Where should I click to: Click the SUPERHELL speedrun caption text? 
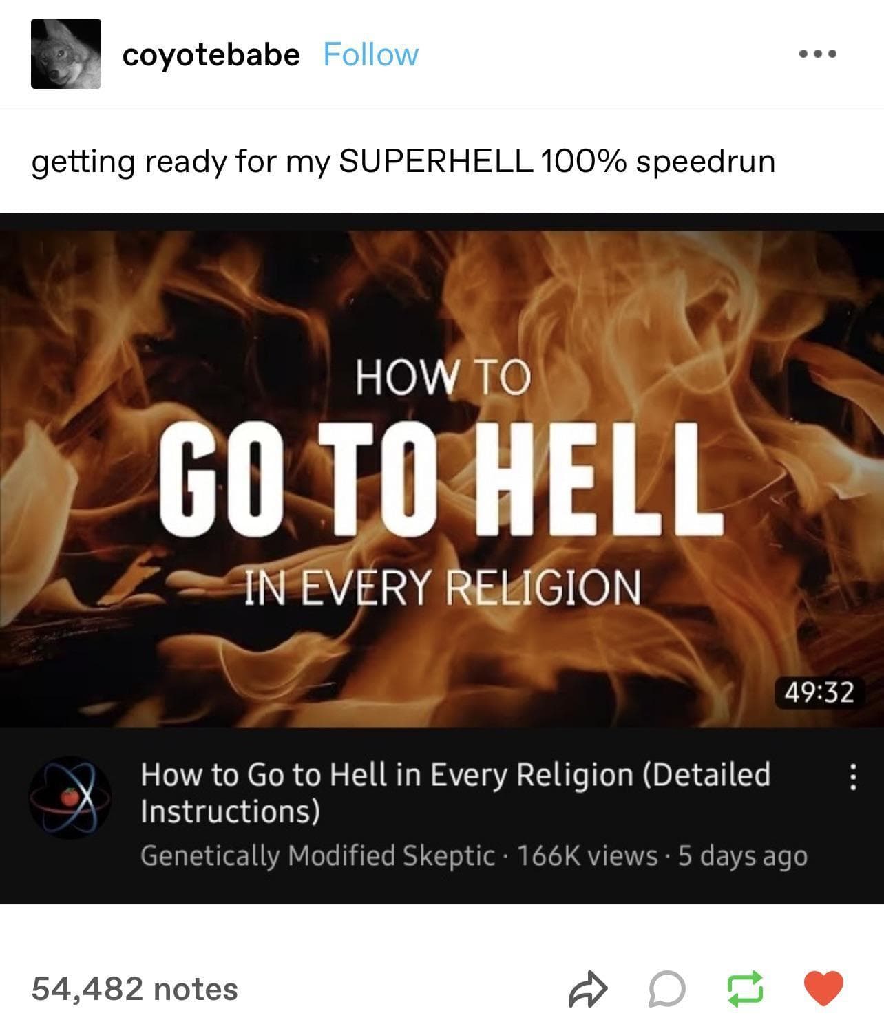coord(403,162)
